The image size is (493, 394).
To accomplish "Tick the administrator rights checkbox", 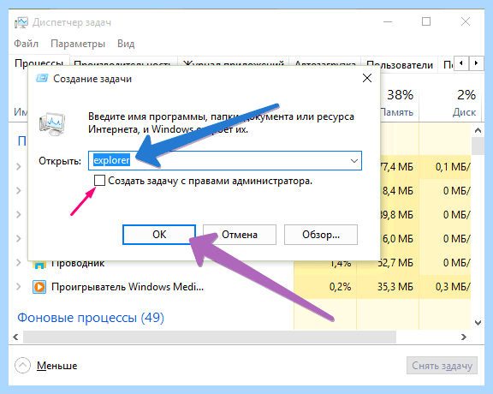I will click(x=99, y=181).
